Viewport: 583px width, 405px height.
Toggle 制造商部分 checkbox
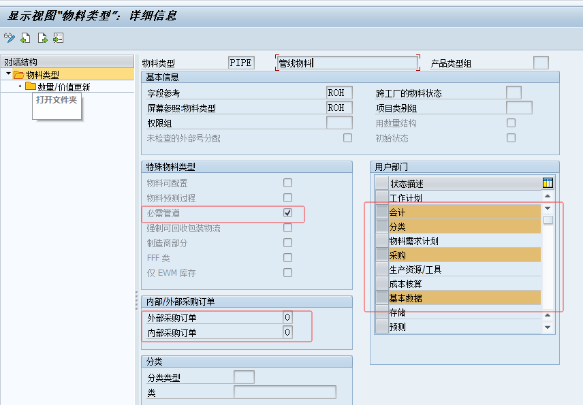pyautogui.click(x=287, y=242)
